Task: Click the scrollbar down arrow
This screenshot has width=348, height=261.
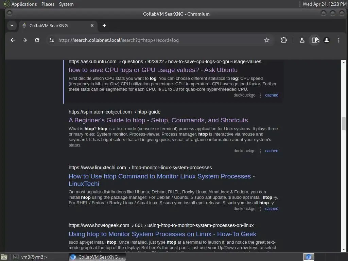Action: pos(344,249)
